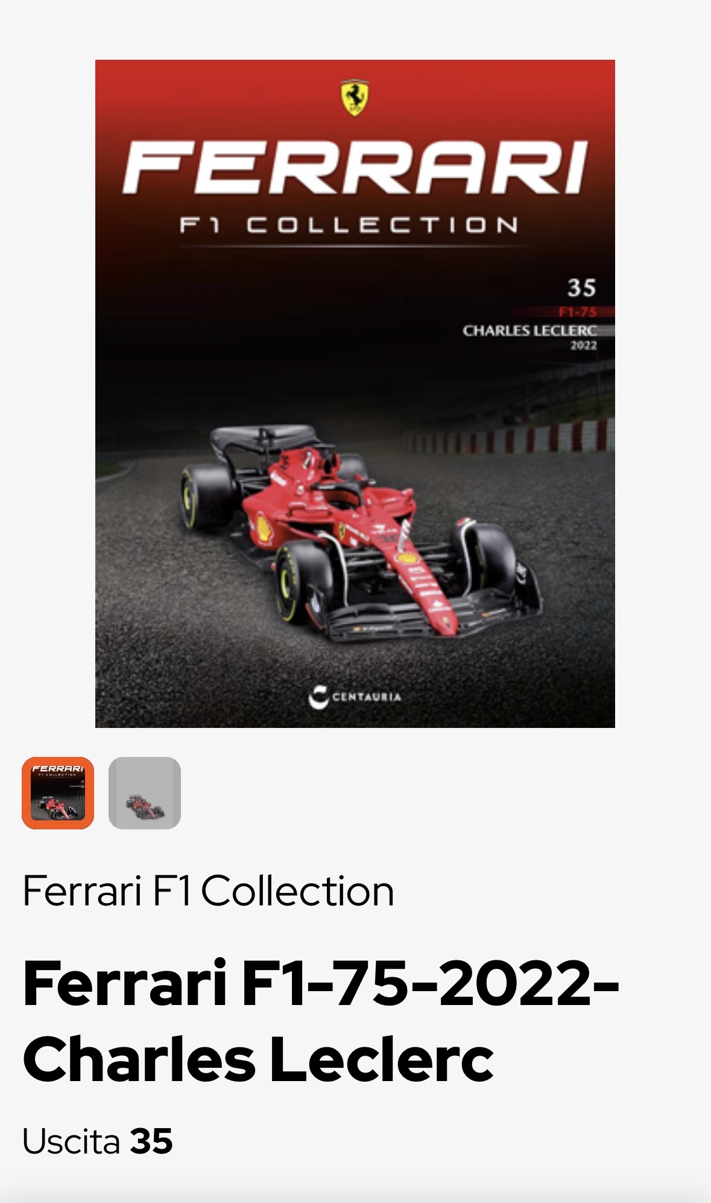
Task: Open the large Ferrari F1 Collection cover image
Action: pos(355,394)
